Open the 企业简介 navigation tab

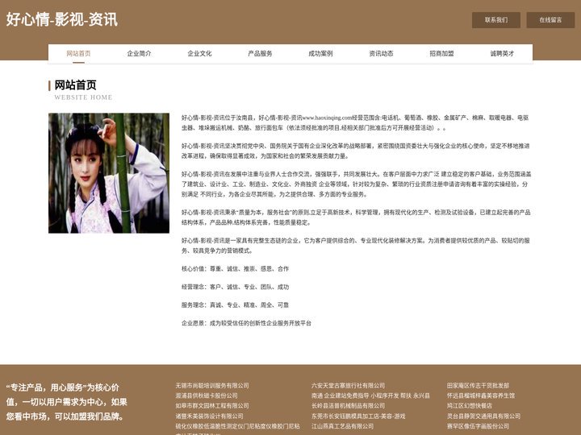tap(139, 54)
